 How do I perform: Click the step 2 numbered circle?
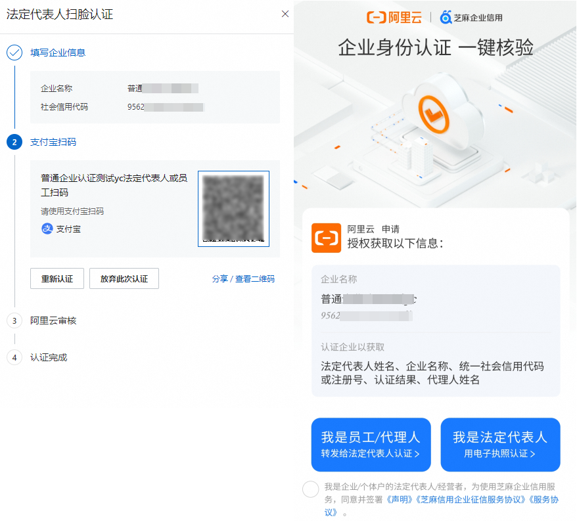(14, 142)
